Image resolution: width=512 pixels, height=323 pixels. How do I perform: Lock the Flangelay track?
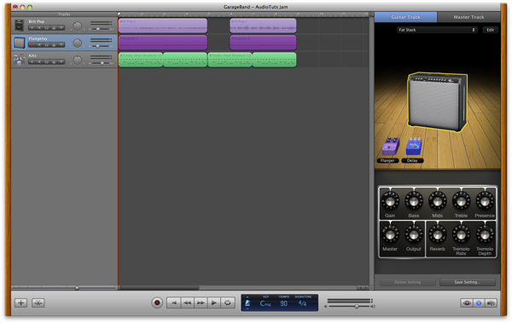click(x=54, y=45)
